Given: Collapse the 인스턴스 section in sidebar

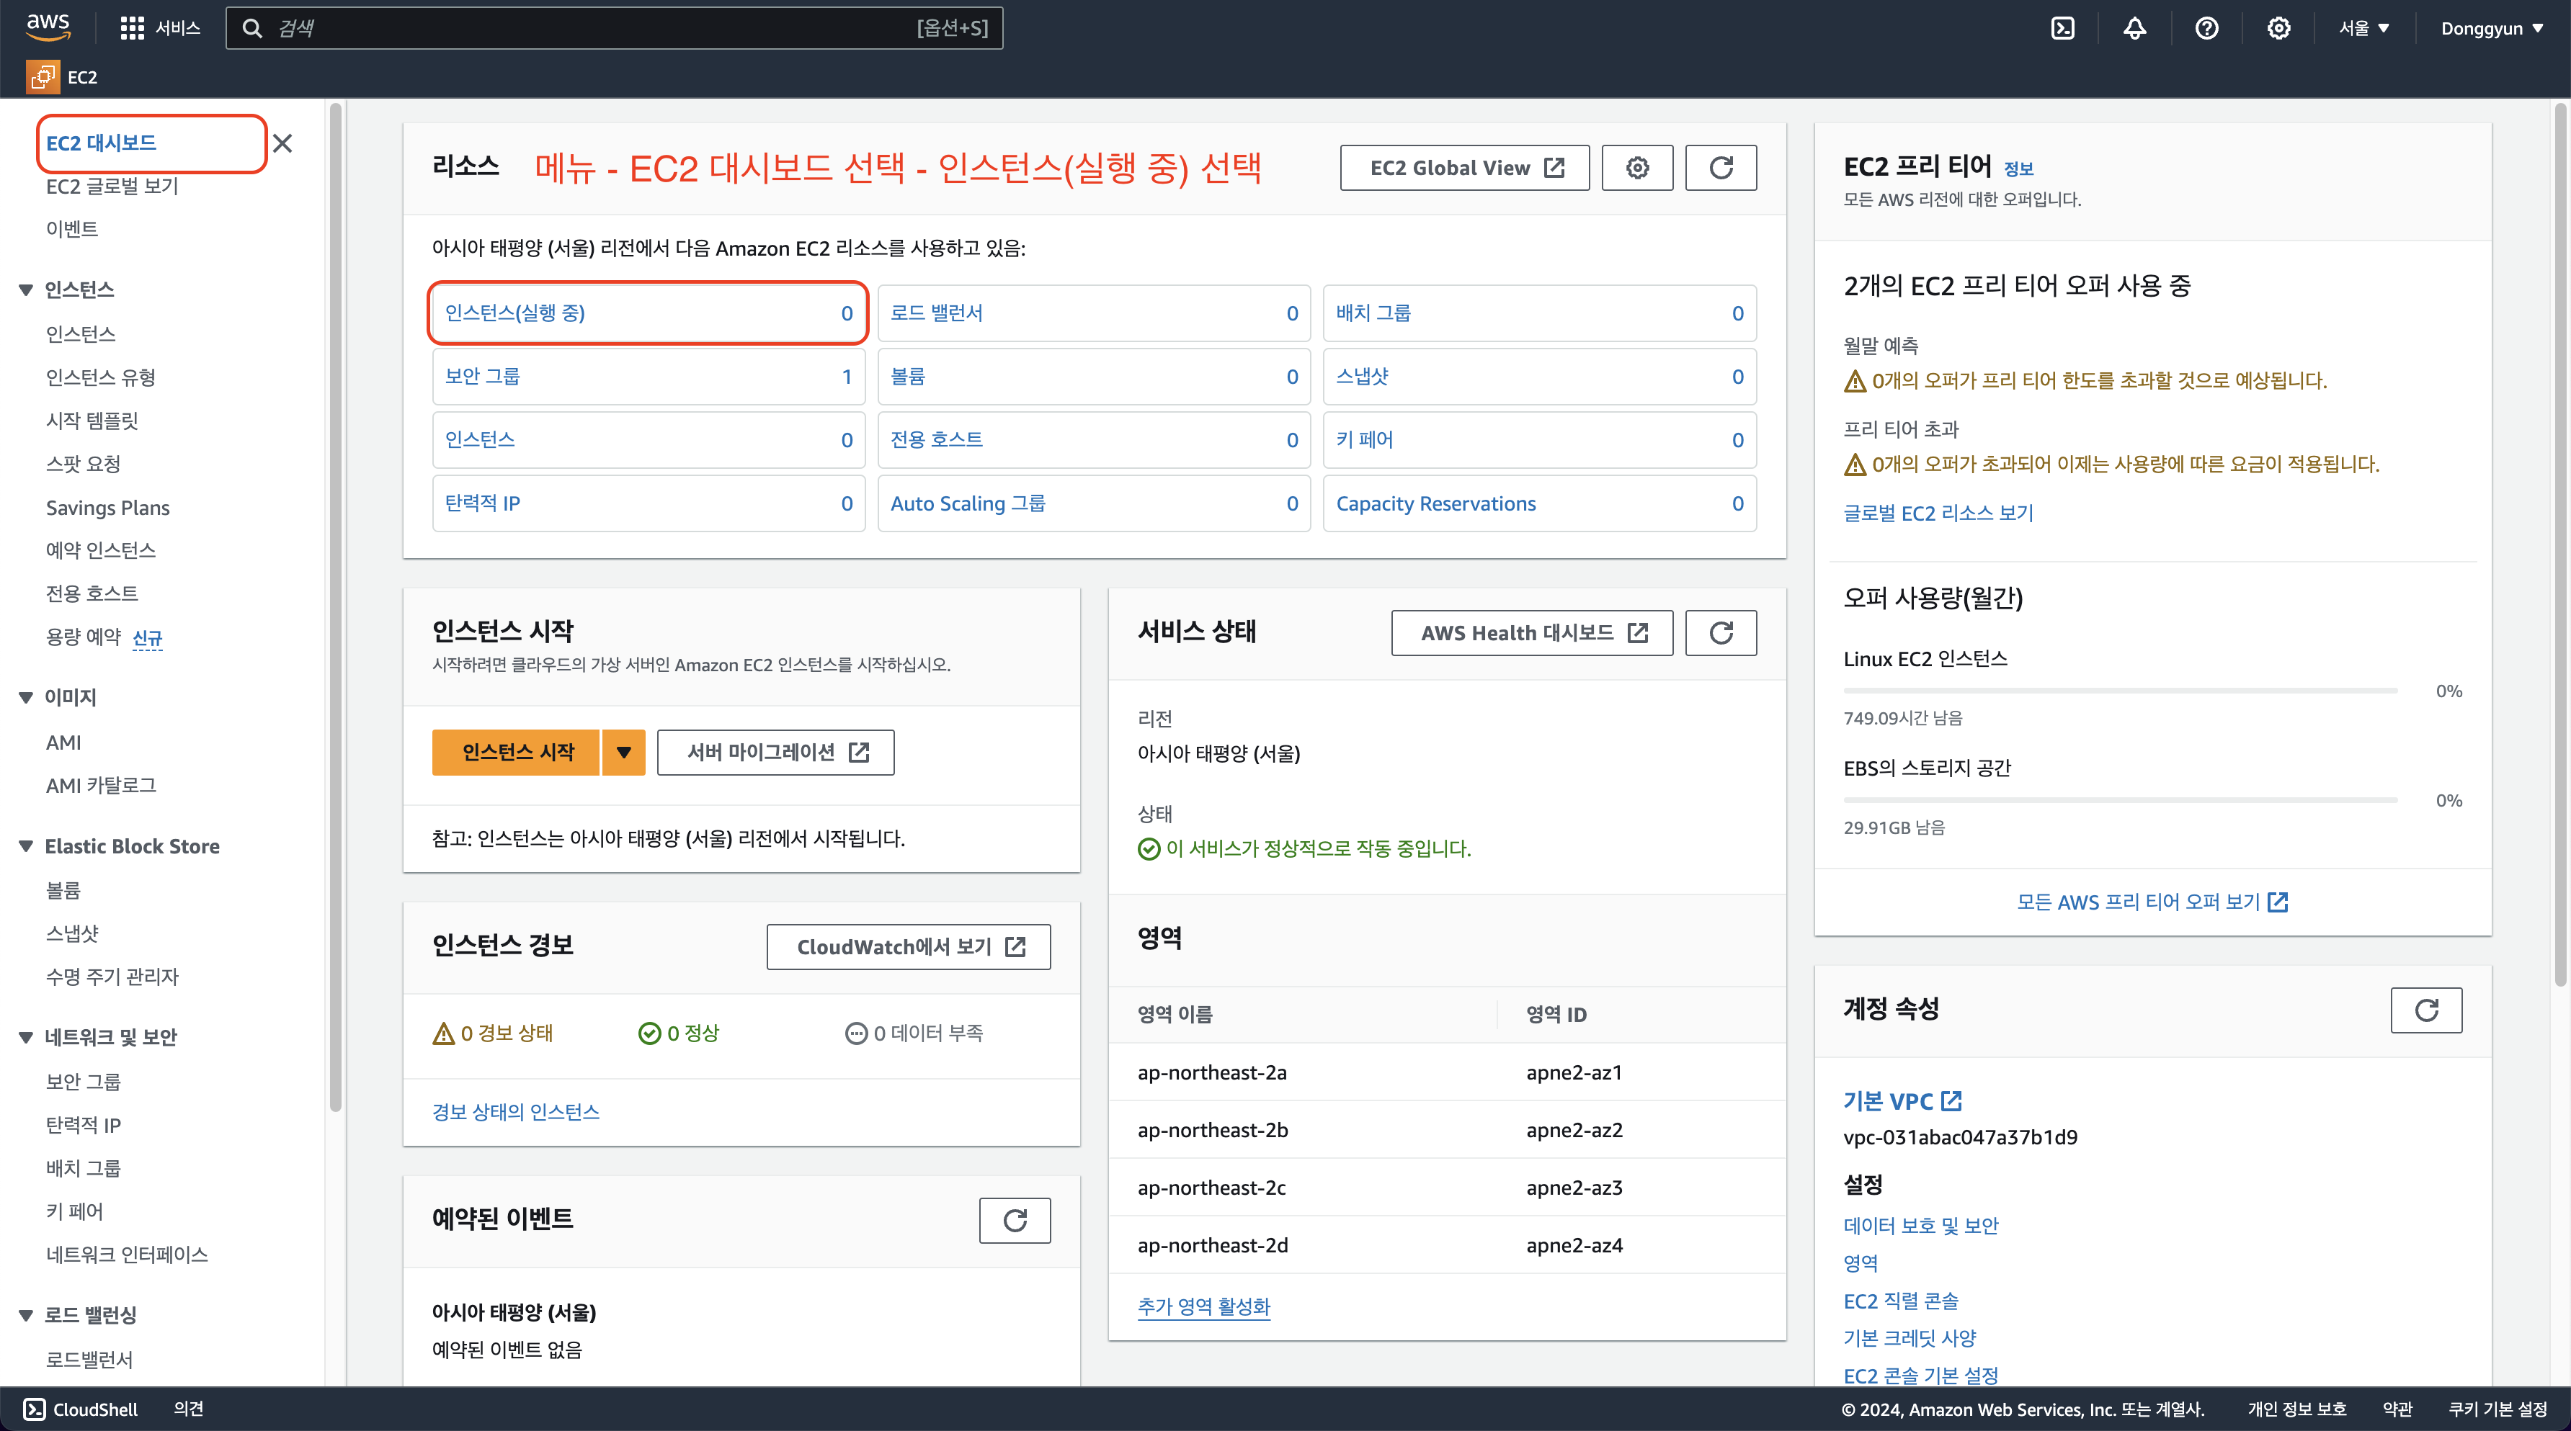Looking at the screenshot, I should 26,290.
